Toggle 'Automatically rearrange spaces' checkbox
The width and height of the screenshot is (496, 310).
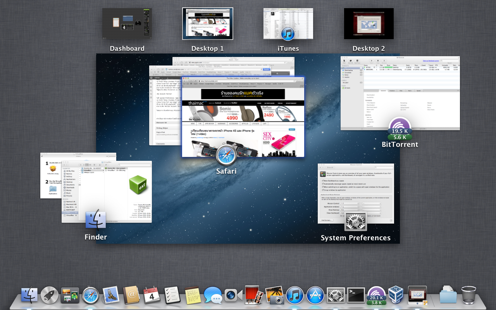pos(323,184)
